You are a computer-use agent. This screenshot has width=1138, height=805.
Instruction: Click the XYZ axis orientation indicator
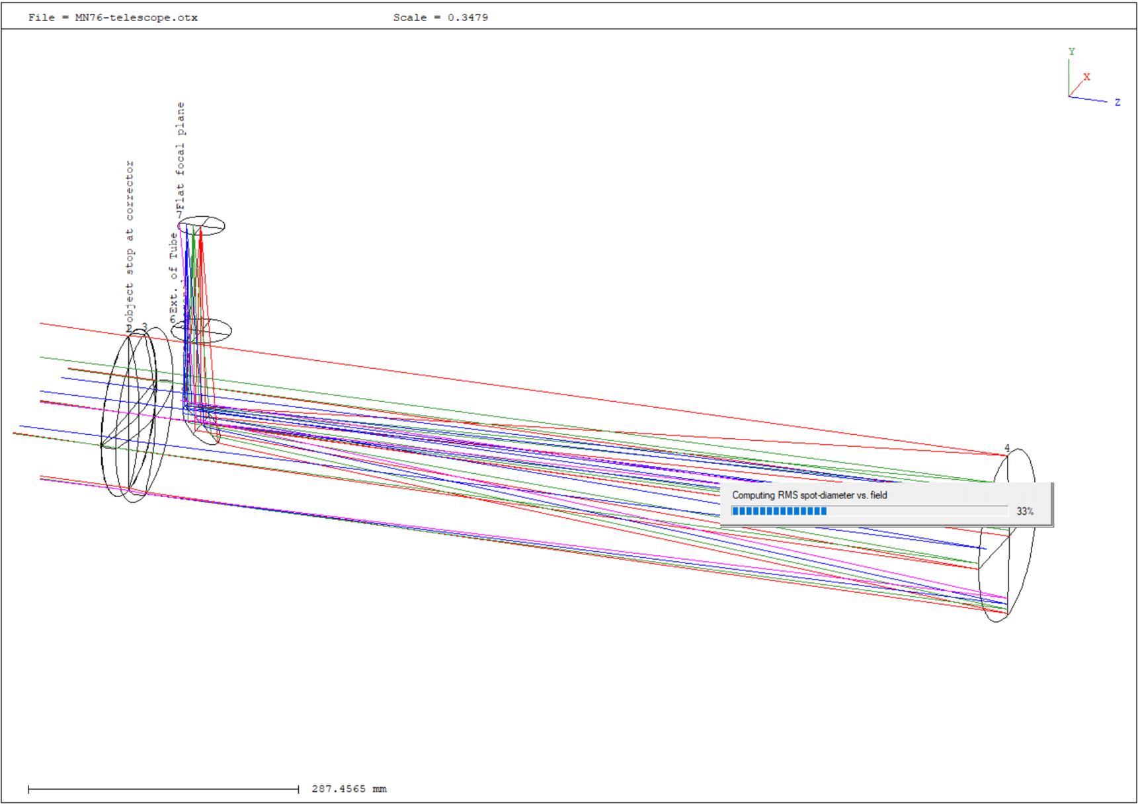1094,77
